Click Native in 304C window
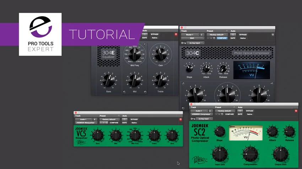 click(x=243, y=38)
